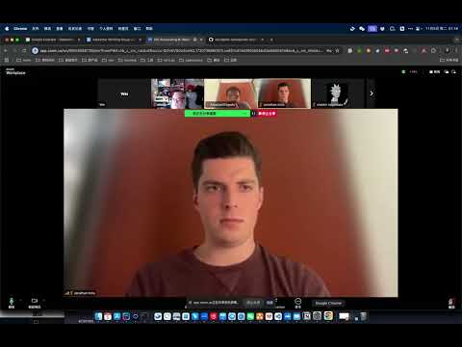Viewport: 462px width, 347px height.
Task: Switch to the GitHub browser tab
Action: [x=237, y=40]
